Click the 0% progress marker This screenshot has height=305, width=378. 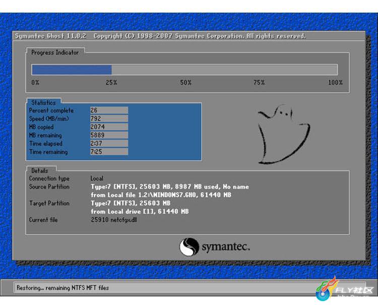click(35, 83)
